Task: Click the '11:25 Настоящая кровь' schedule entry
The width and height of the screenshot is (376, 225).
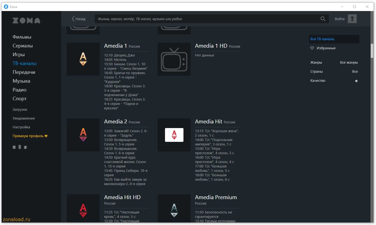Action: pyautogui.click(x=122, y=215)
